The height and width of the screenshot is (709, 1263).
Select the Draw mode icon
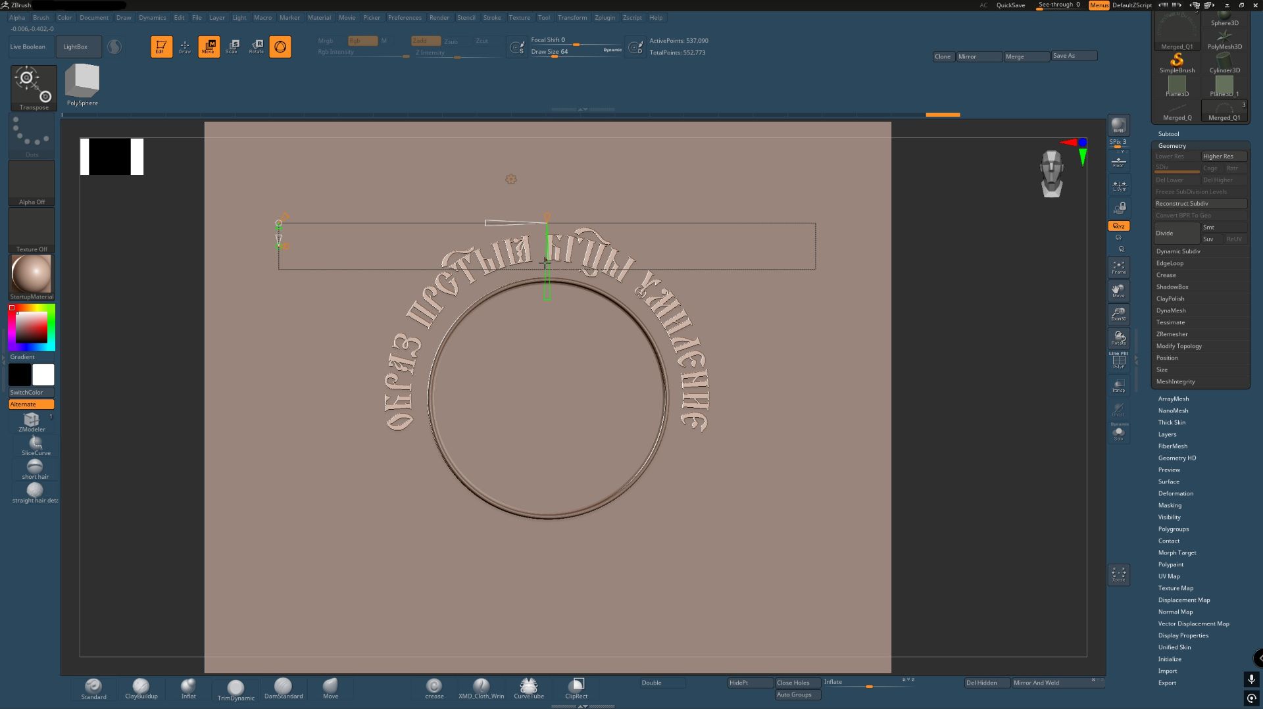(185, 47)
